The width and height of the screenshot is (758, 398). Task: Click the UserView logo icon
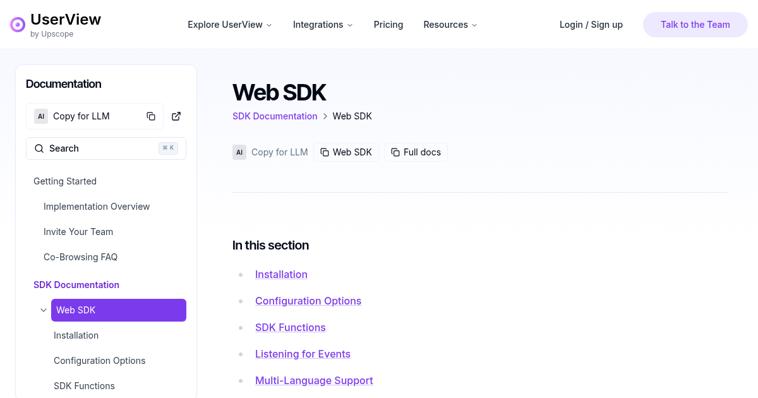[x=18, y=25]
